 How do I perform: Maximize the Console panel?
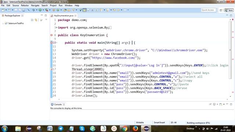tap(231, 104)
